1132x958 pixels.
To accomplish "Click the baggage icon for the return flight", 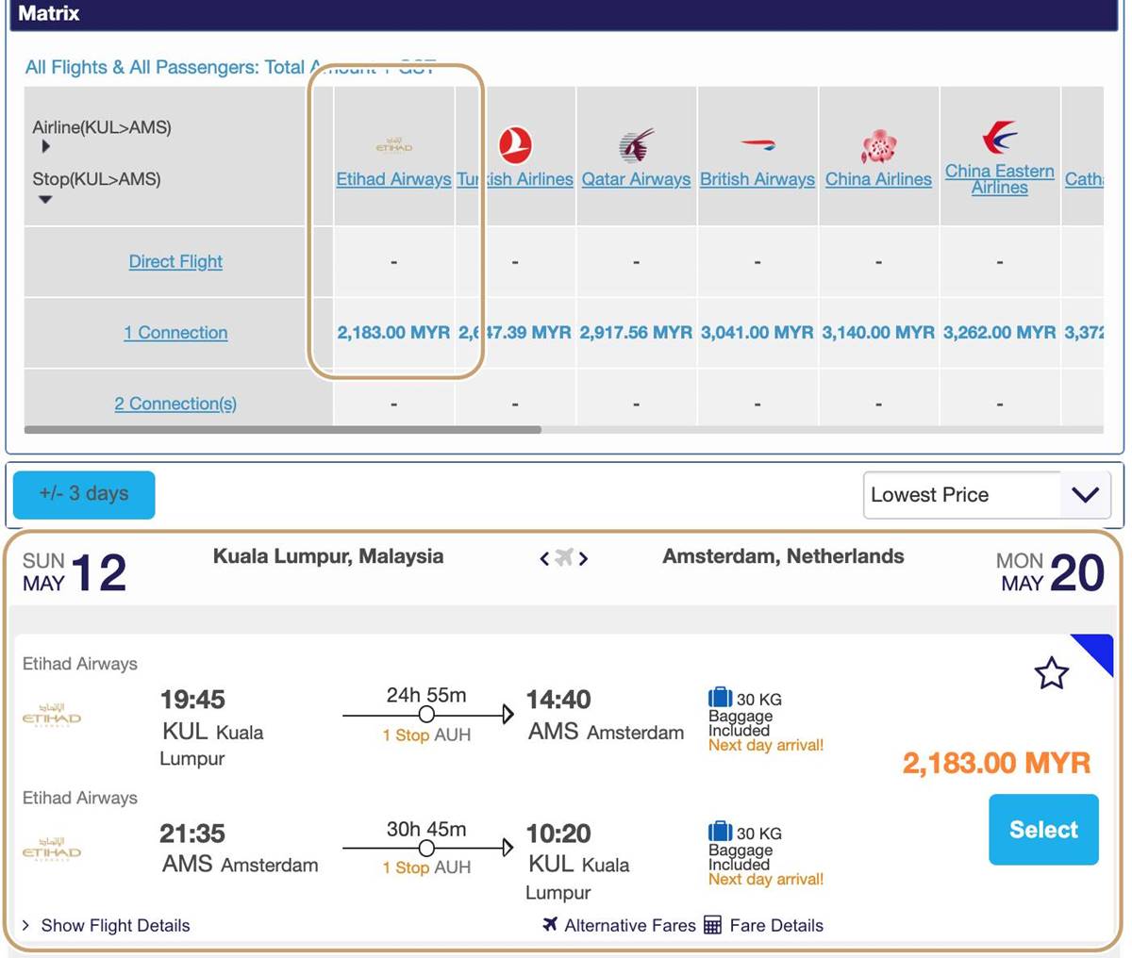I will (720, 832).
